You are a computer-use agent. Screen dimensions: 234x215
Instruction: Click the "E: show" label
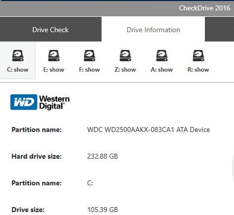coord(54,70)
